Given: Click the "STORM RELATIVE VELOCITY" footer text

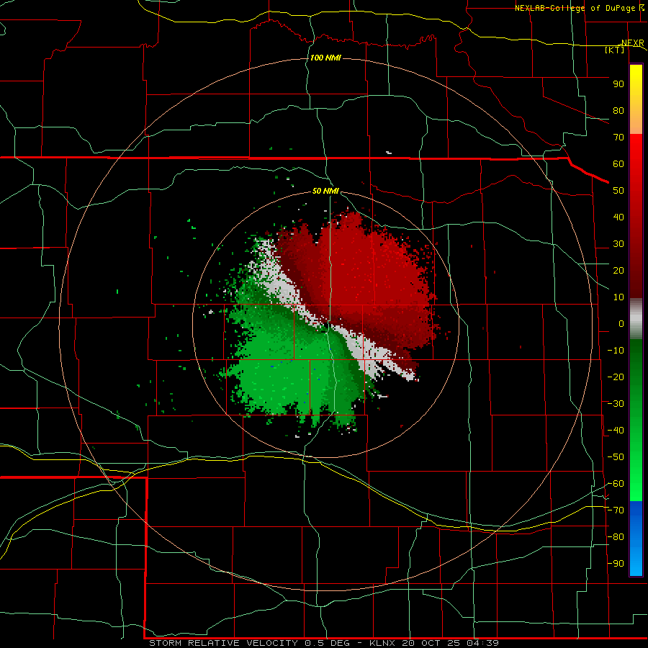Looking at the screenshot, I should pyautogui.click(x=223, y=643).
